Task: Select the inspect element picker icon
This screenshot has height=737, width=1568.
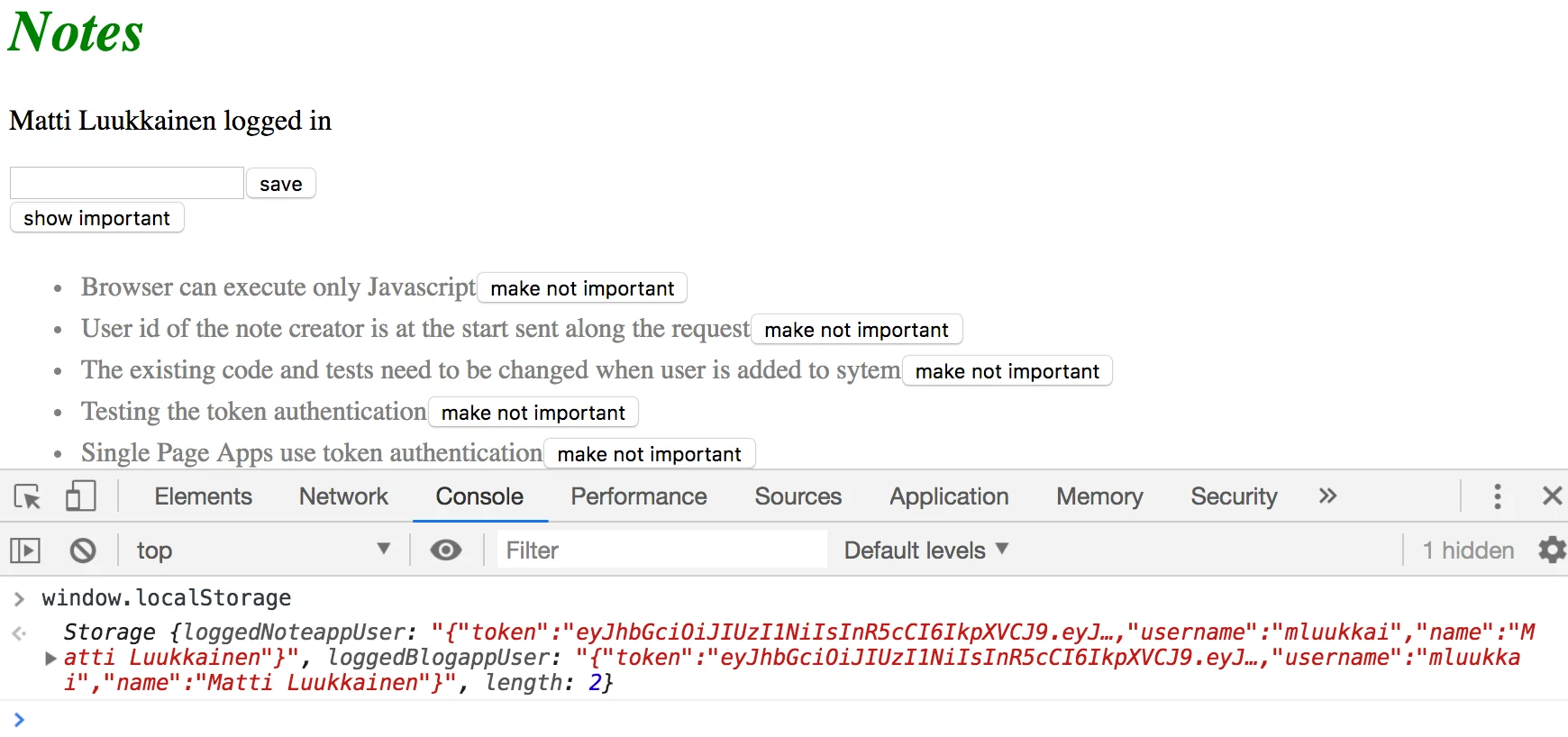Action: (x=28, y=496)
